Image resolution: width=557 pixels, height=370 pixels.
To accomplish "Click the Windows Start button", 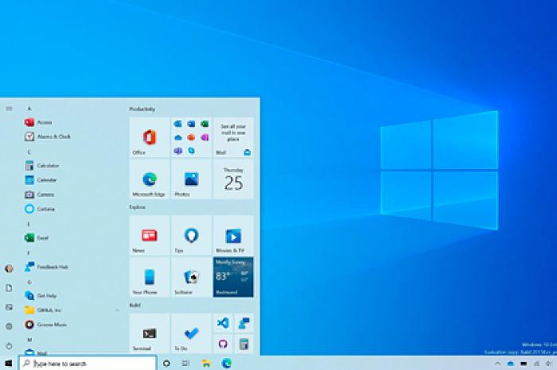I will (x=9, y=364).
